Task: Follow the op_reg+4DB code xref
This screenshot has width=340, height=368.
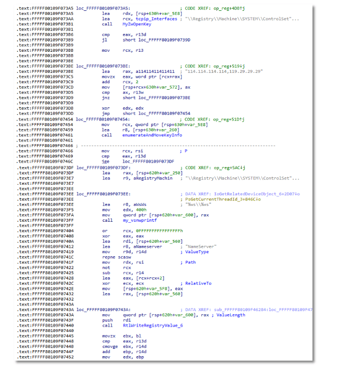Action: pyautogui.click(x=229, y=8)
